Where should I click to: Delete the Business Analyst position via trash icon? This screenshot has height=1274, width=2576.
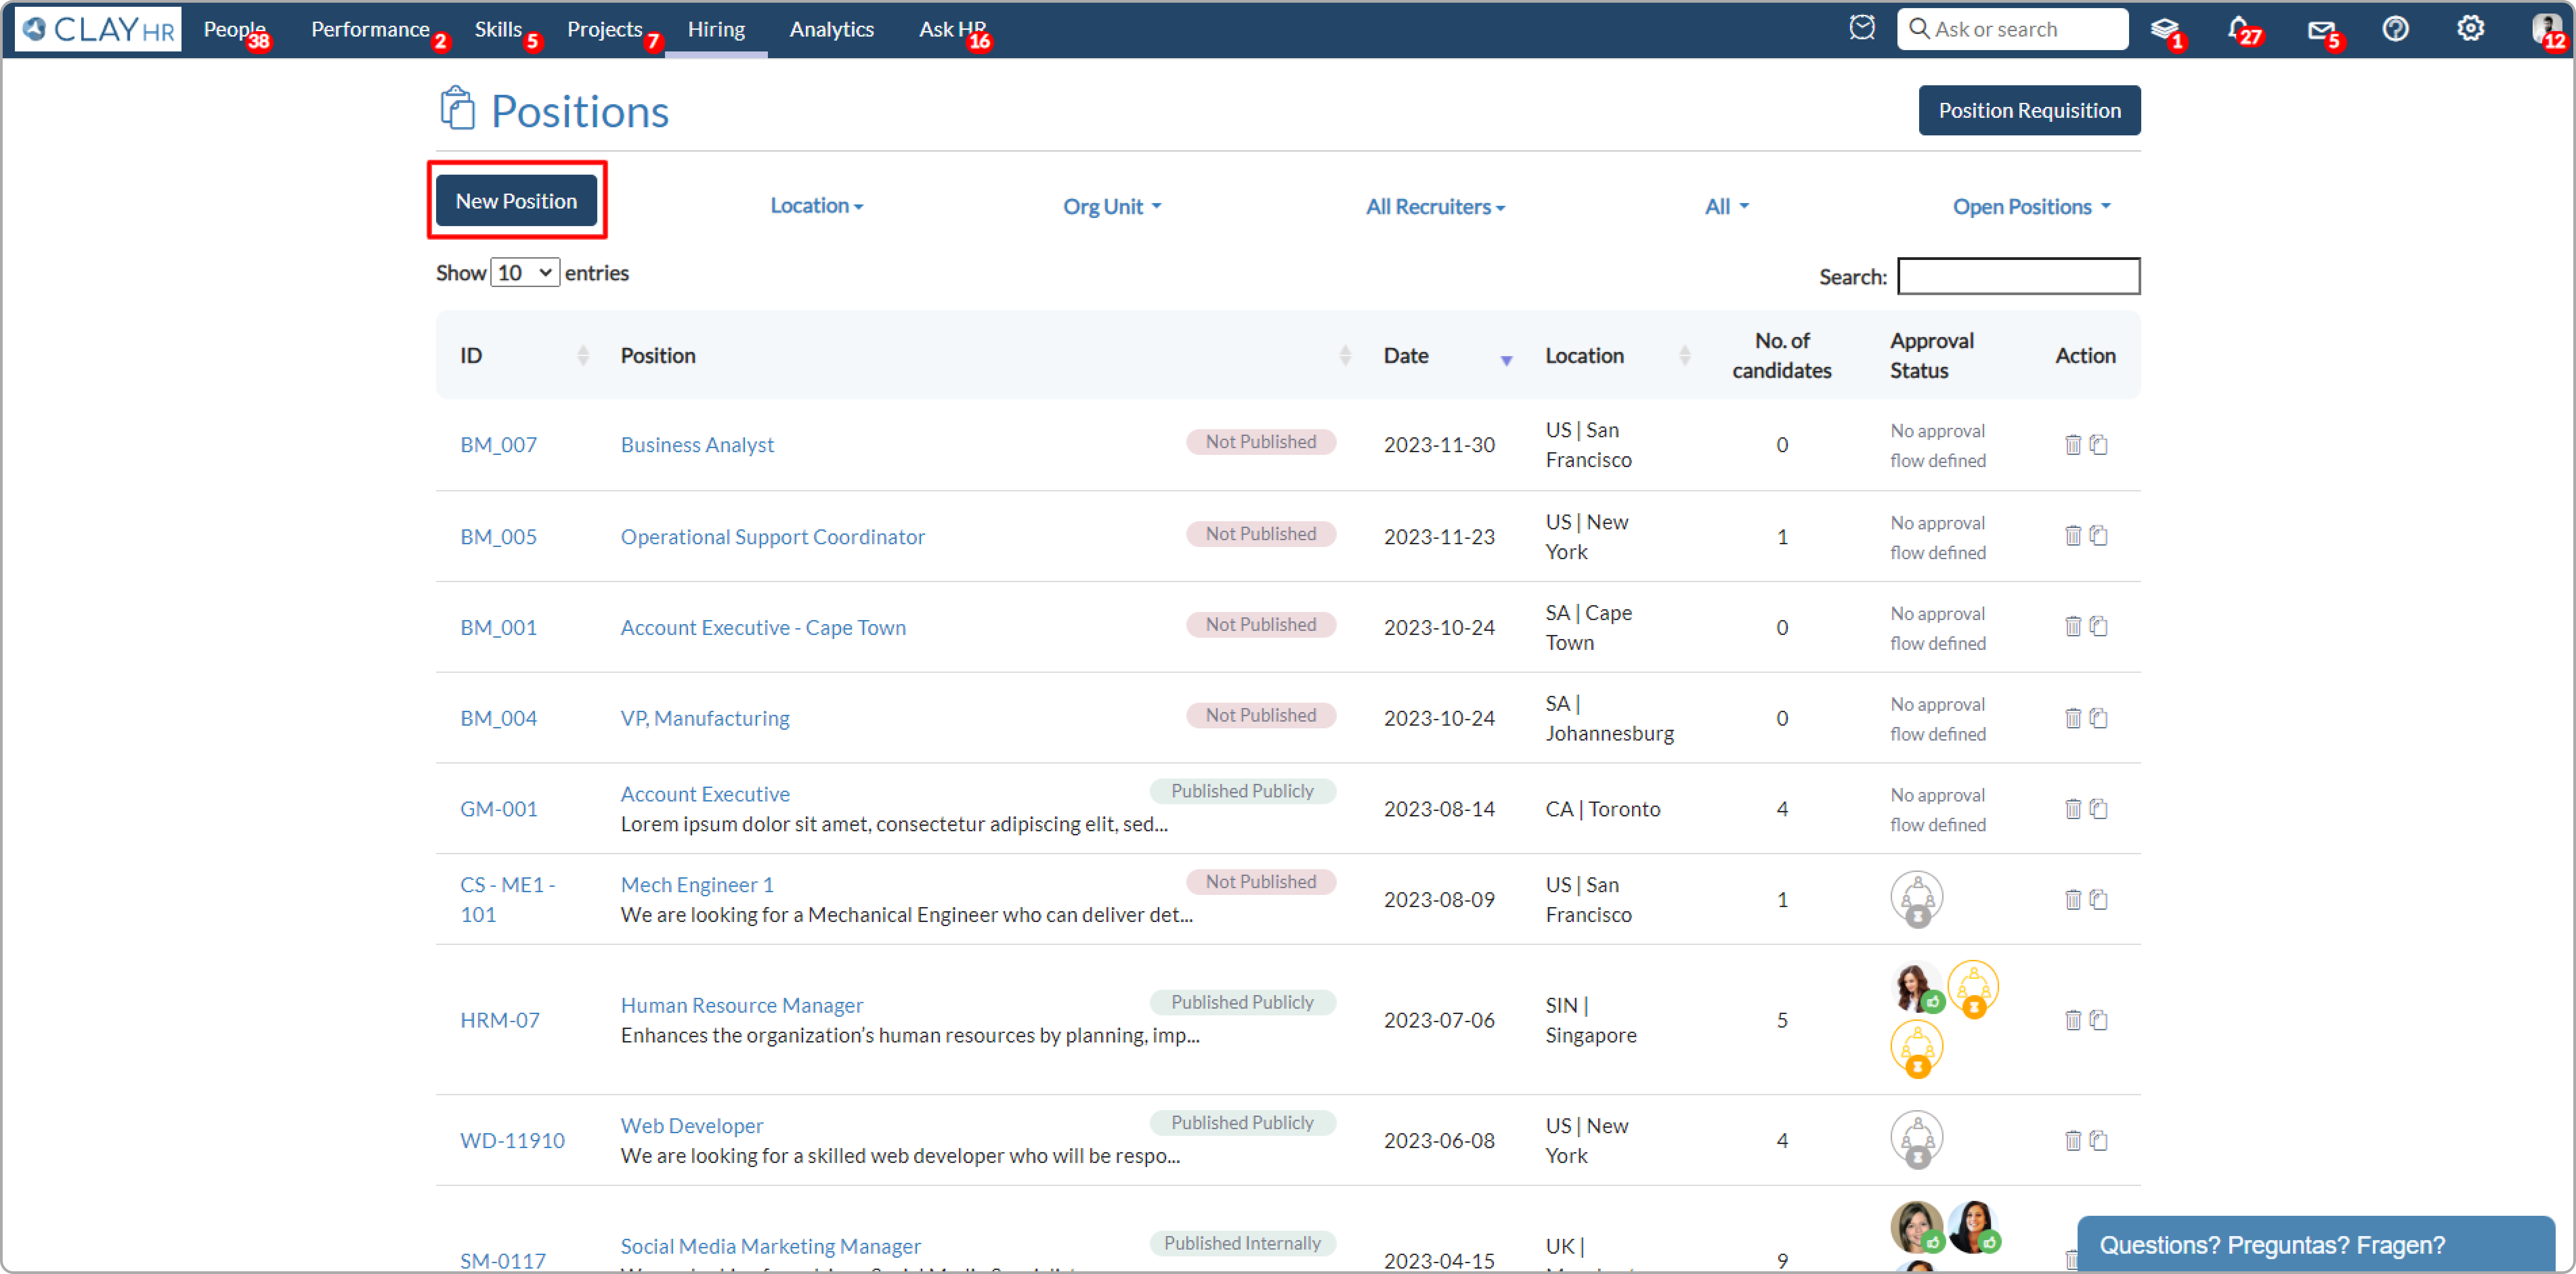point(2072,445)
